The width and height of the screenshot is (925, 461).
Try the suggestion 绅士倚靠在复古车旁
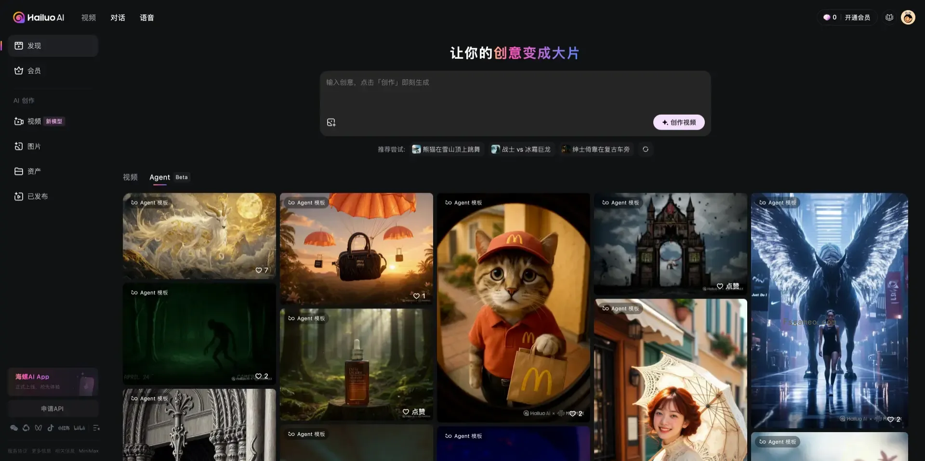click(596, 149)
